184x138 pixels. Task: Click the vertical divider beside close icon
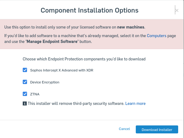(x=175, y=10)
